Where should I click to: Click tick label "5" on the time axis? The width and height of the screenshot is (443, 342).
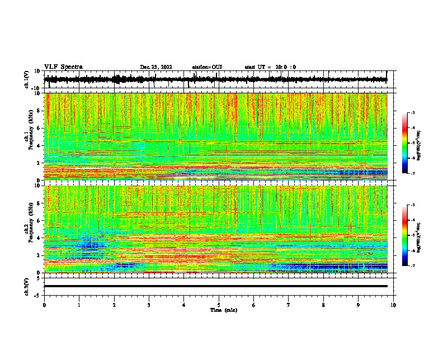click(219, 305)
